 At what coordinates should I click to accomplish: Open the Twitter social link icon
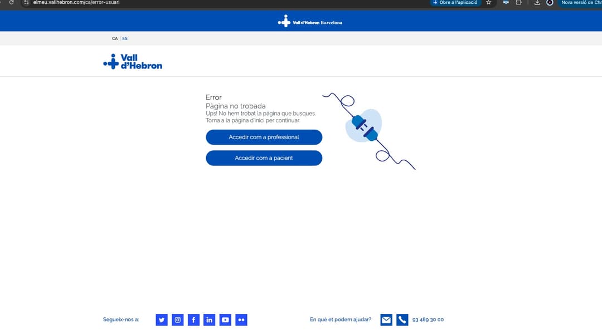click(162, 320)
